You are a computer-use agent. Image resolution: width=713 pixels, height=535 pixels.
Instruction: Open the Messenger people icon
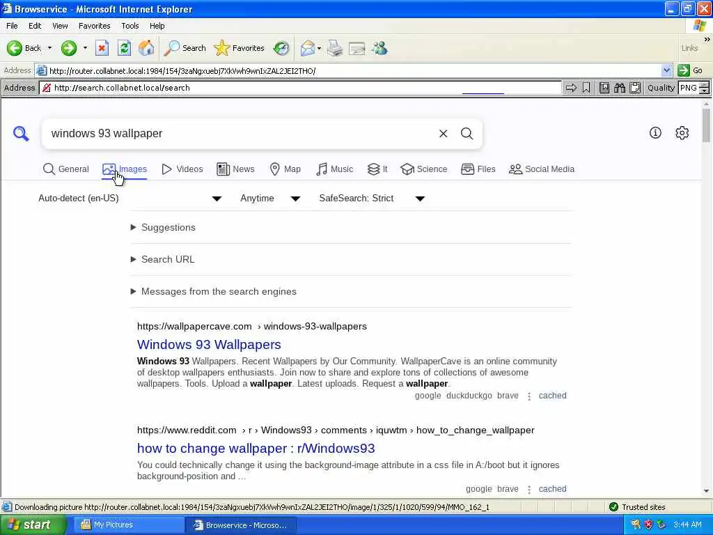coord(379,48)
